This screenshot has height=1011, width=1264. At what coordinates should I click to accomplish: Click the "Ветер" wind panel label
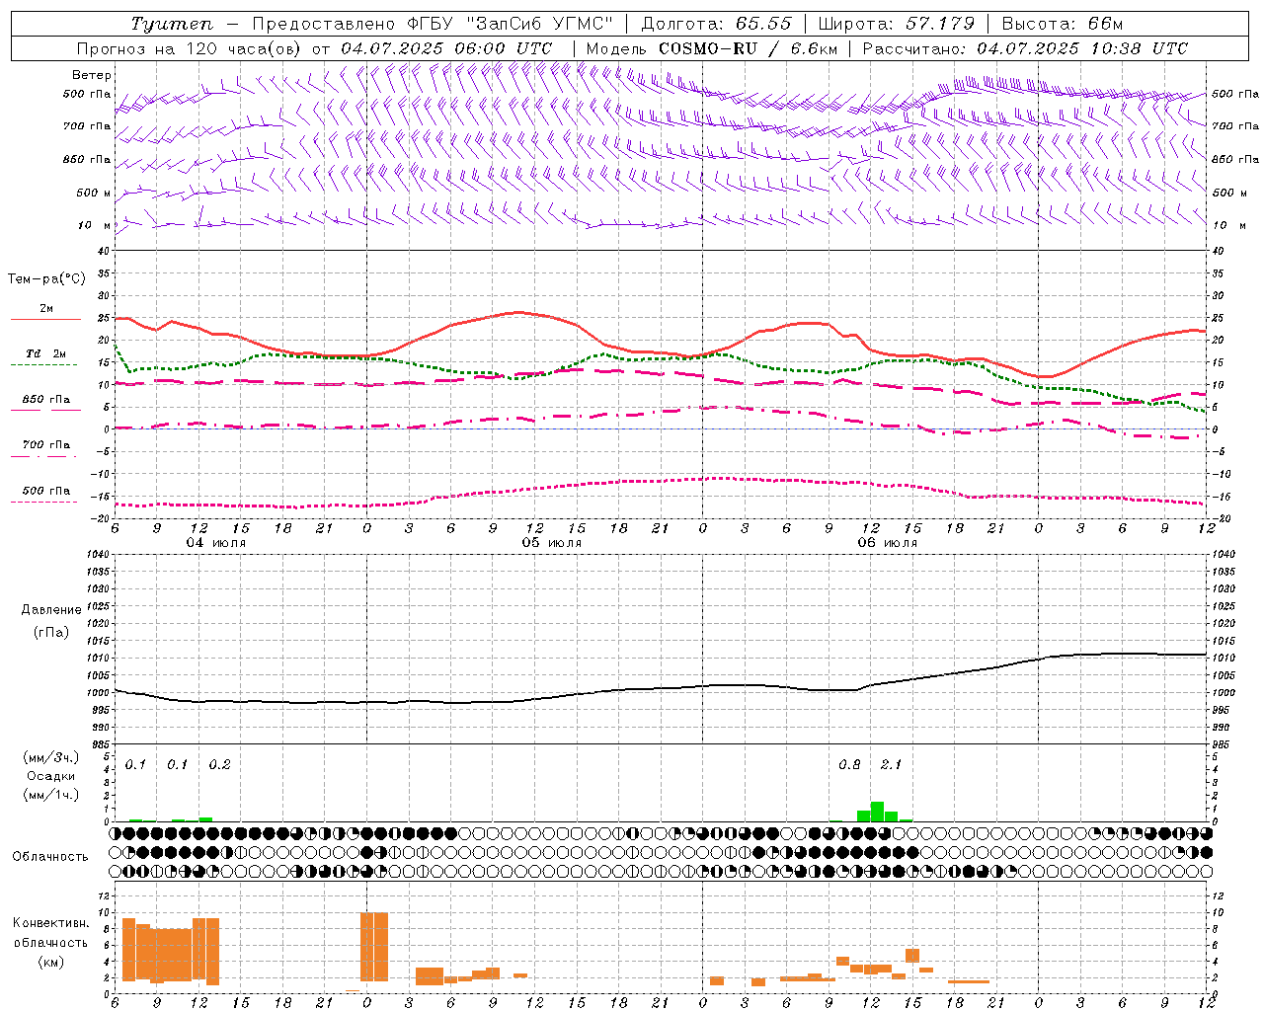[x=92, y=75]
